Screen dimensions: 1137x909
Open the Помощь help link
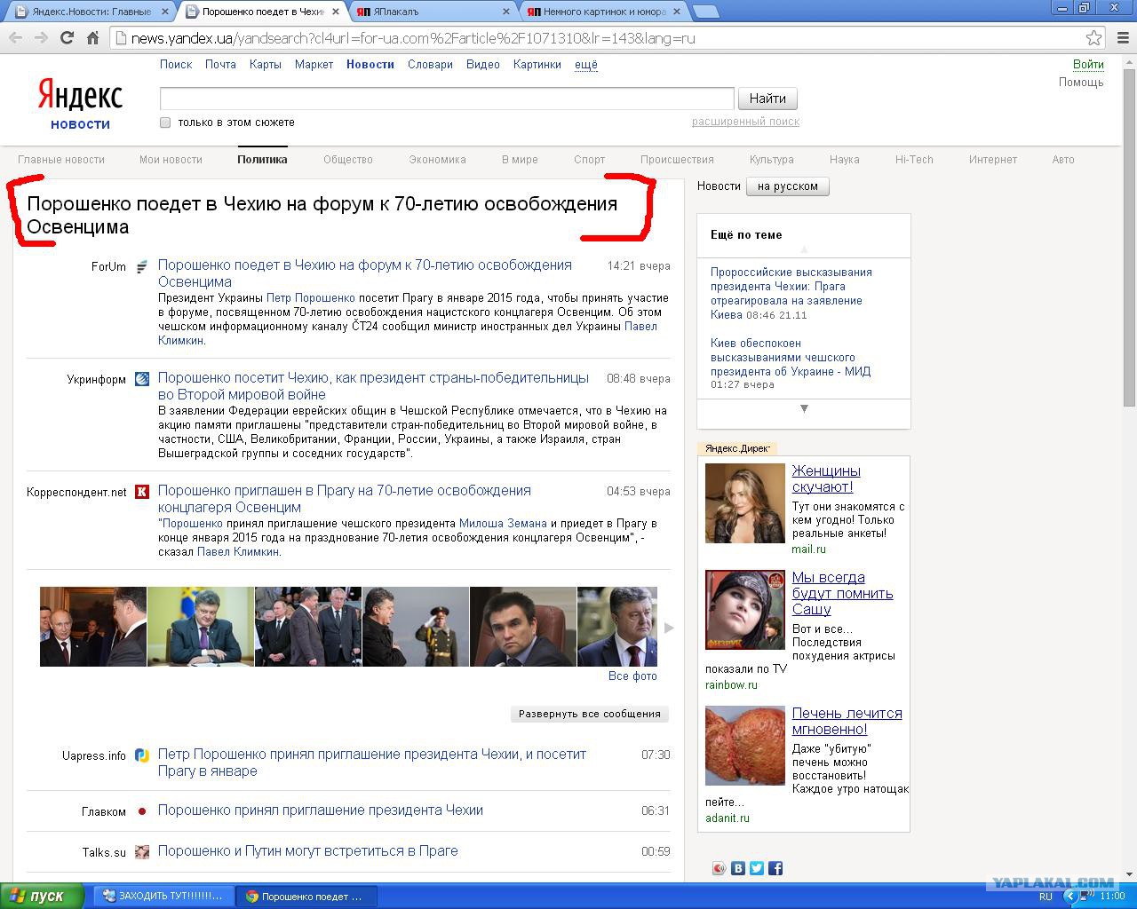pos(1081,83)
